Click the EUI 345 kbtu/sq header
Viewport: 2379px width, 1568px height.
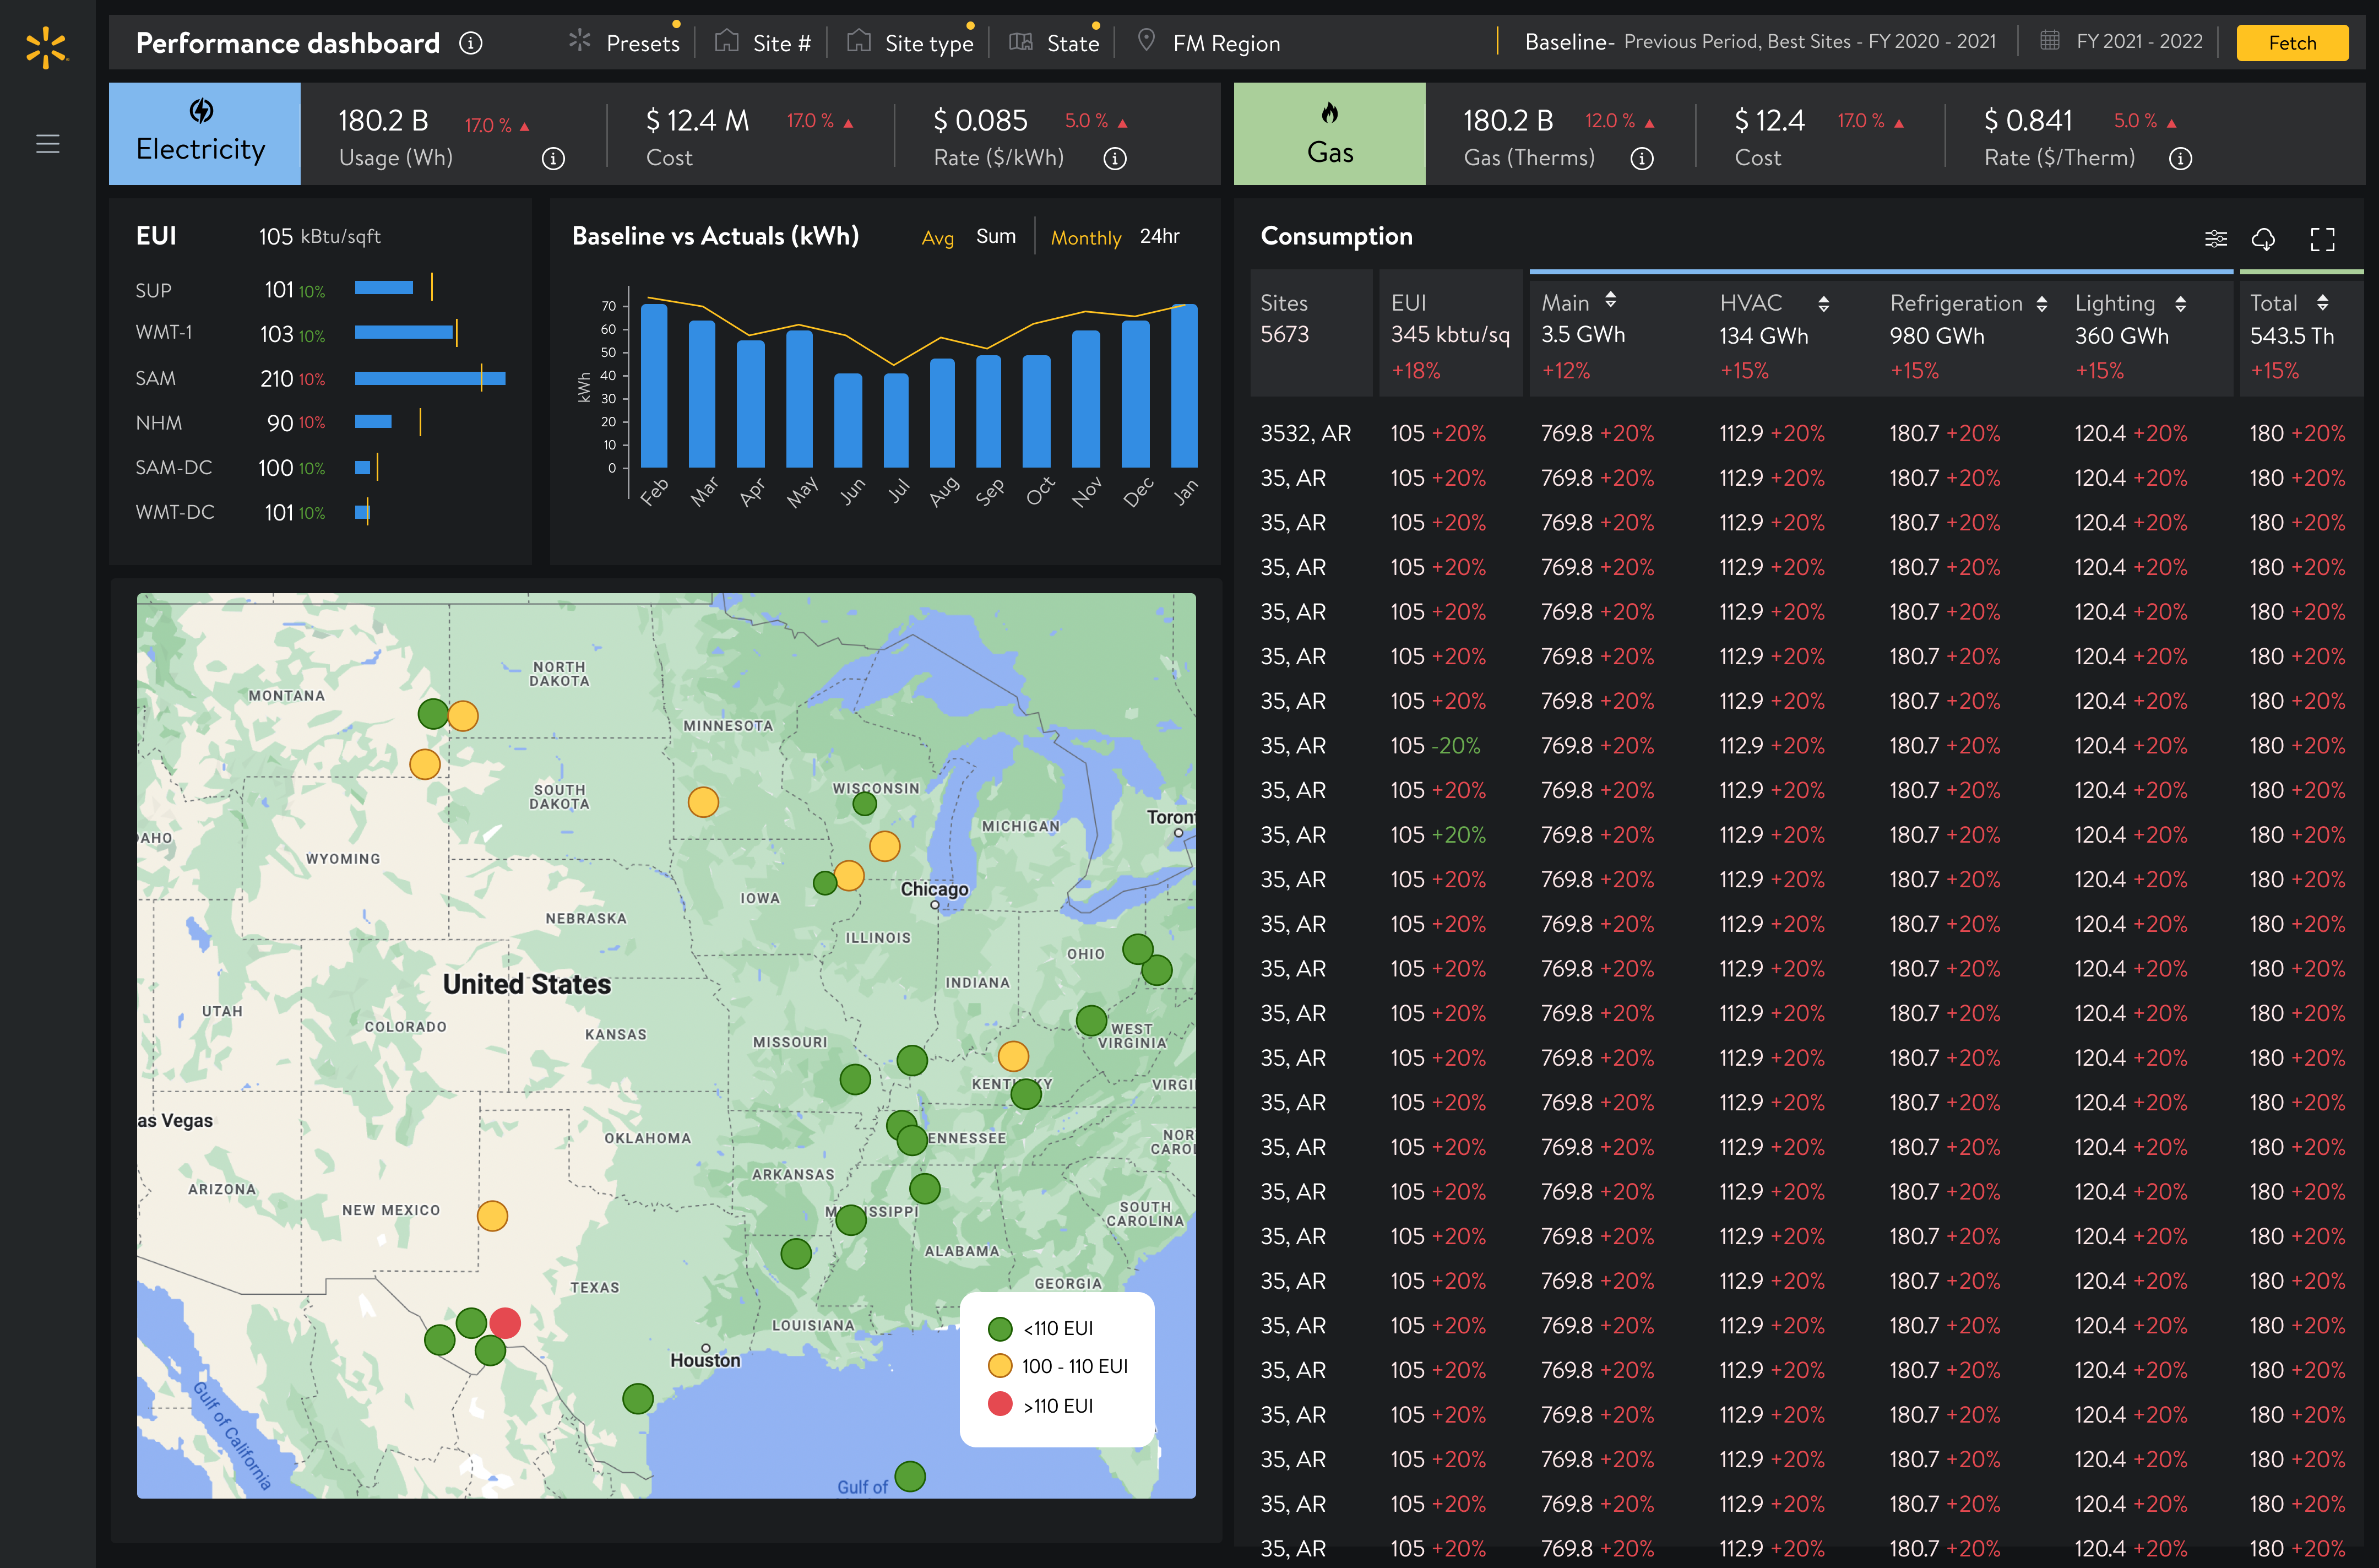pyautogui.click(x=1451, y=333)
